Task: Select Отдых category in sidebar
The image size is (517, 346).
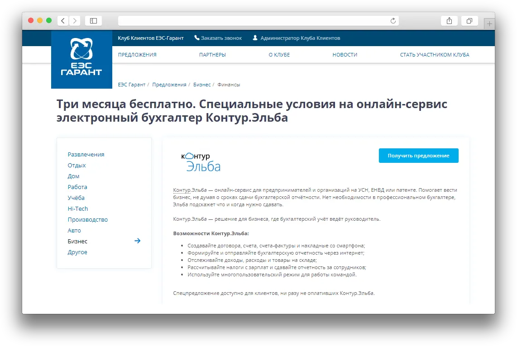Action: coord(77,166)
